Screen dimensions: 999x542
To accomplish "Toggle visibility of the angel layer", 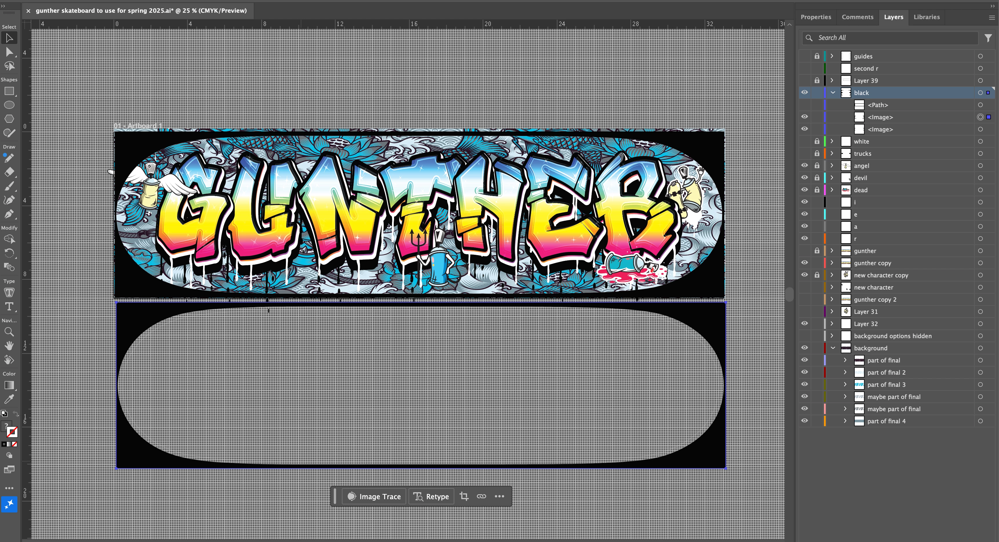I will pyautogui.click(x=805, y=165).
